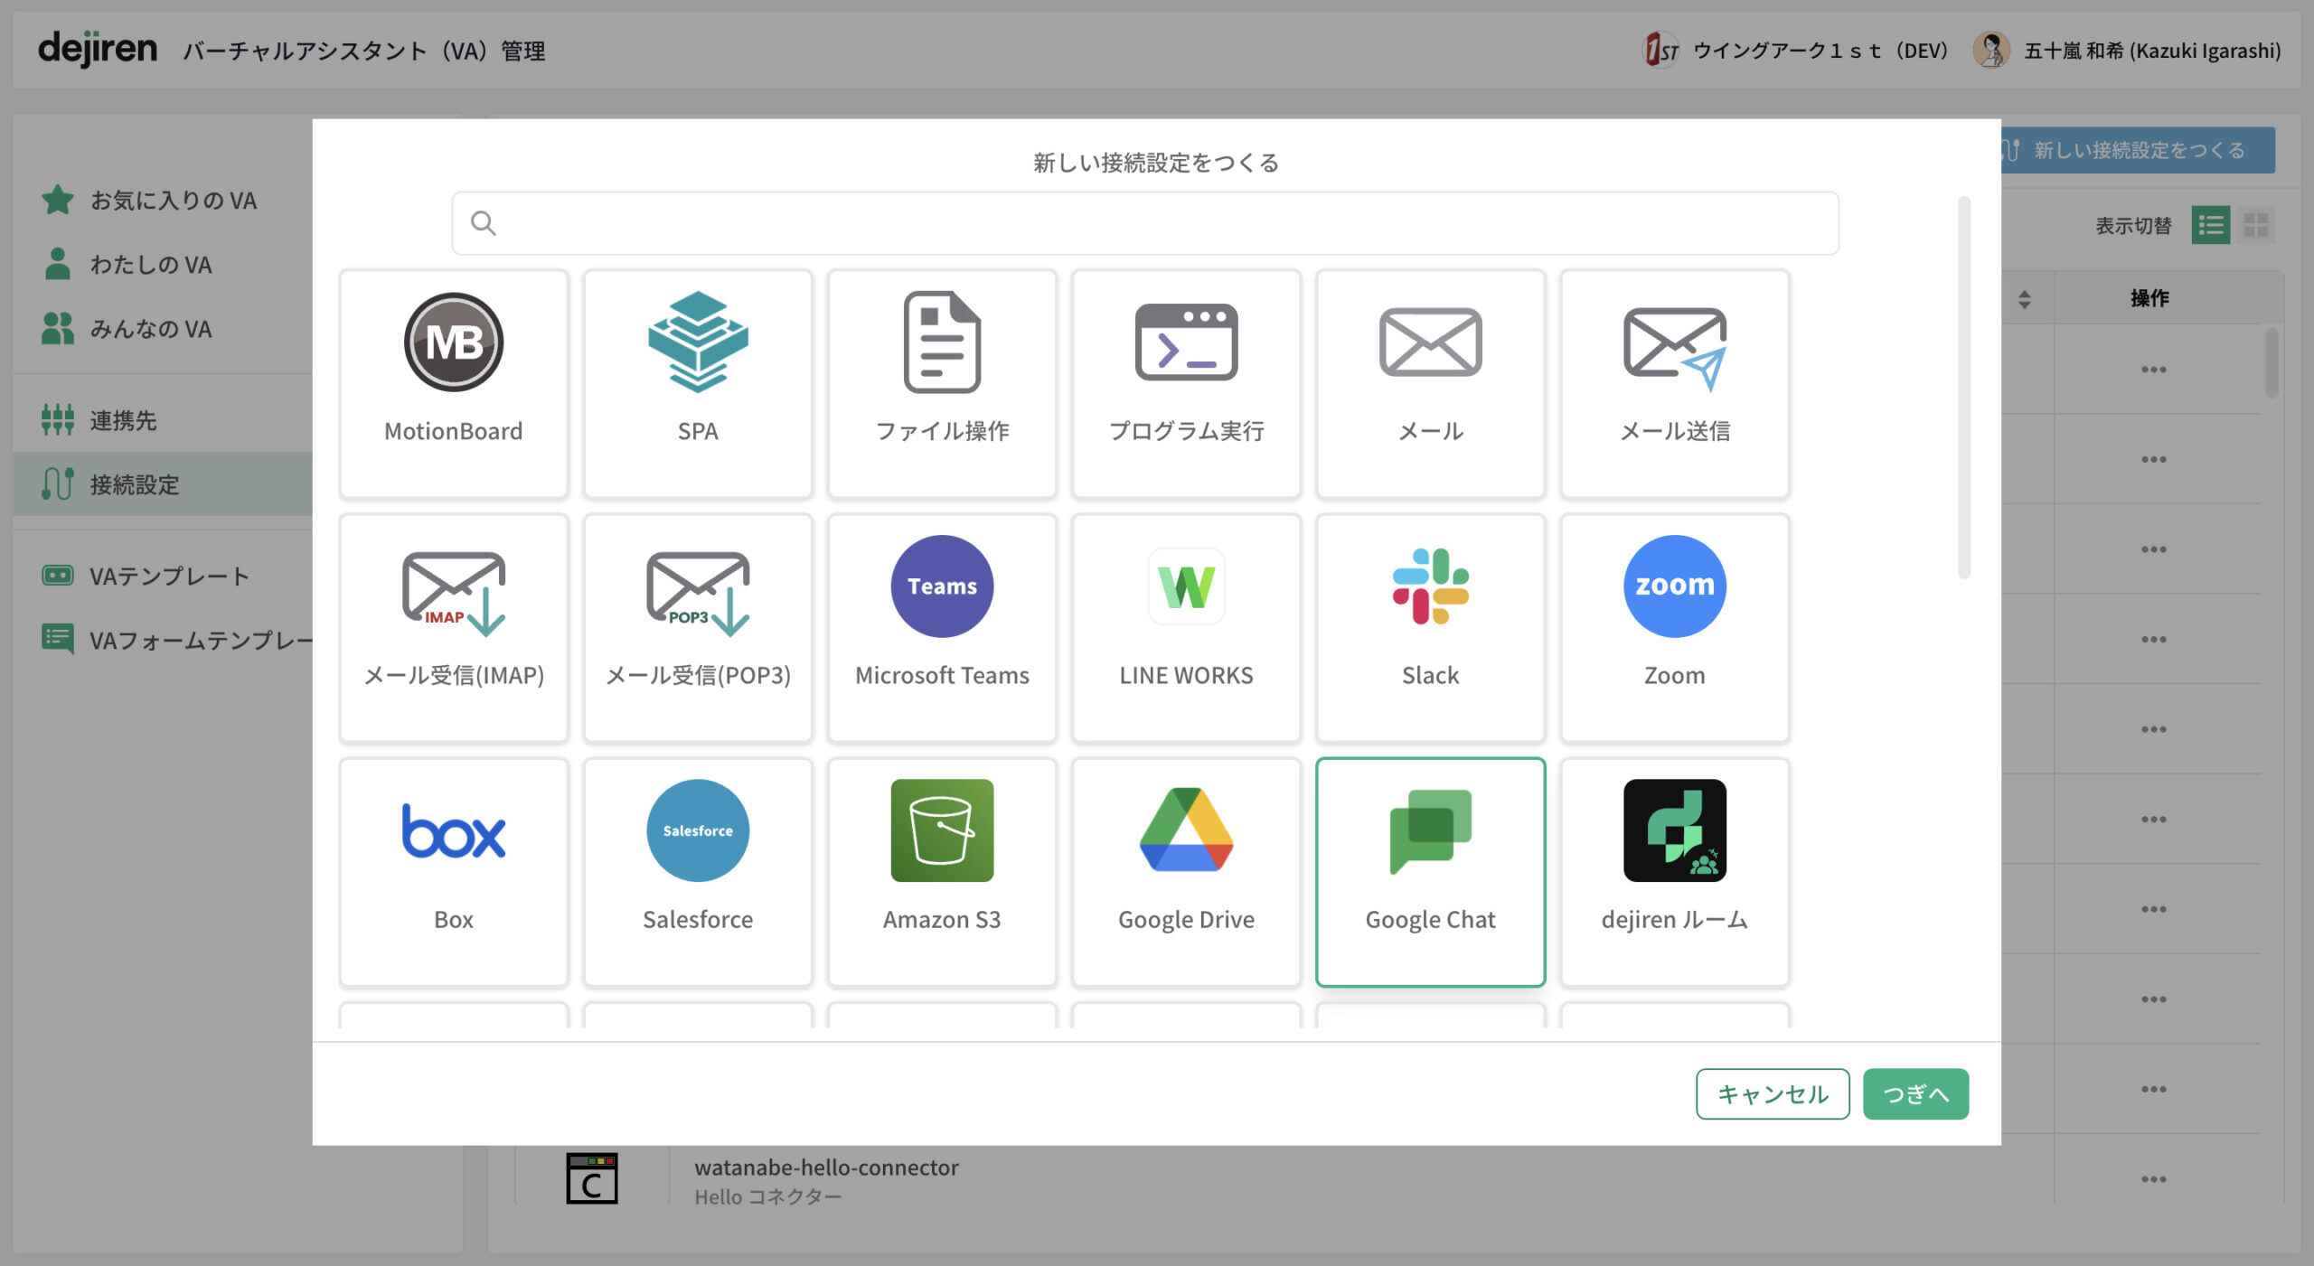Select the メール connector tile
Image resolution: width=2314 pixels, height=1266 pixels.
(x=1430, y=383)
